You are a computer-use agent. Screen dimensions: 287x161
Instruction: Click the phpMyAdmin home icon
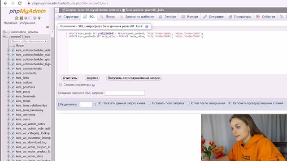tap(17, 18)
